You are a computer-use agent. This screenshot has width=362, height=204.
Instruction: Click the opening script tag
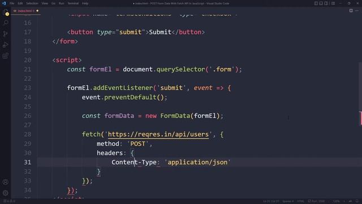tap(67, 60)
